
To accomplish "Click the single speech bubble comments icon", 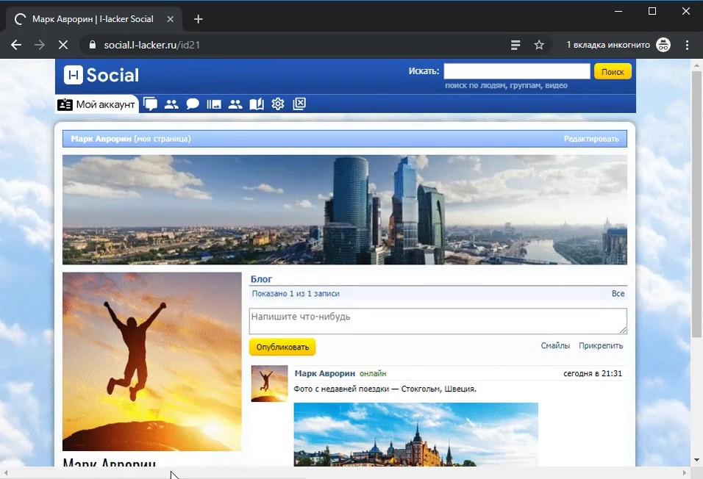I will [x=193, y=104].
